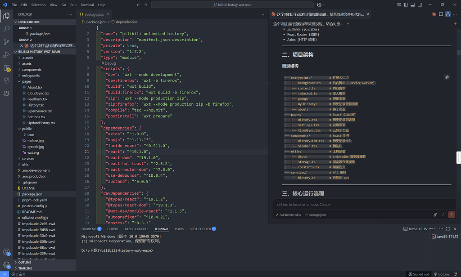Toggle the bottom panel visibility
The height and width of the screenshot is (277, 461).
[413, 4]
